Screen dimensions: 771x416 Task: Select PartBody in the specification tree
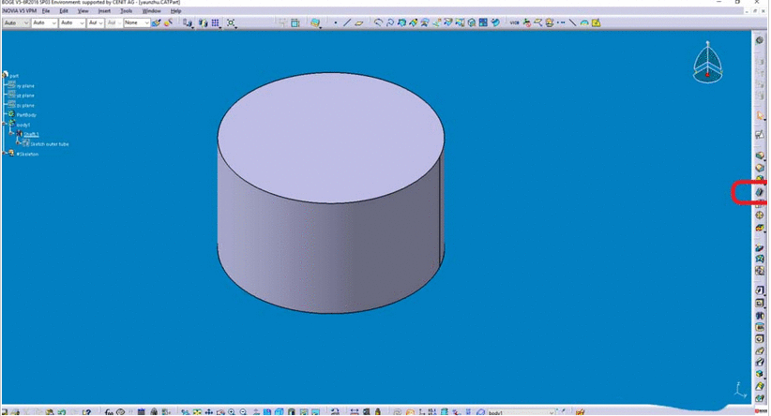coord(25,114)
